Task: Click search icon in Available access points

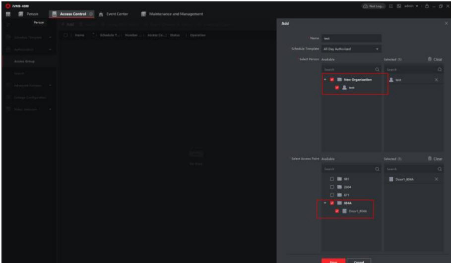Action: (x=377, y=169)
